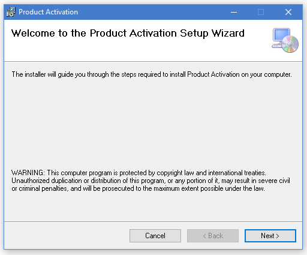Click the grayed-out maximize button

(x=261, y=12)
